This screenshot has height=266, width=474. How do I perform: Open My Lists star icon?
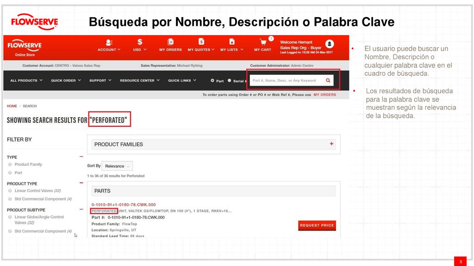coord(232,42)
